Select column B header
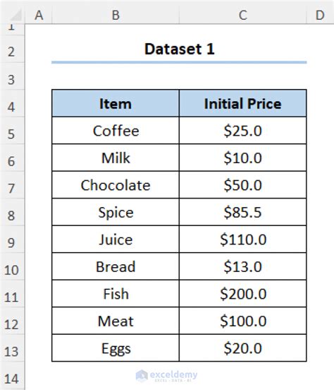The image size is (334, 390). [116, 15]
